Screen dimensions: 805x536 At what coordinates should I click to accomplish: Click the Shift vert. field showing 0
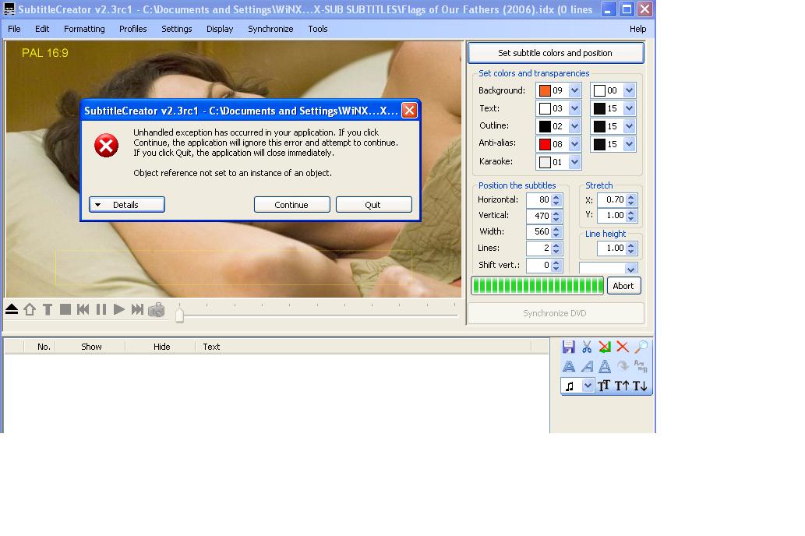click(x=538, y=265)
